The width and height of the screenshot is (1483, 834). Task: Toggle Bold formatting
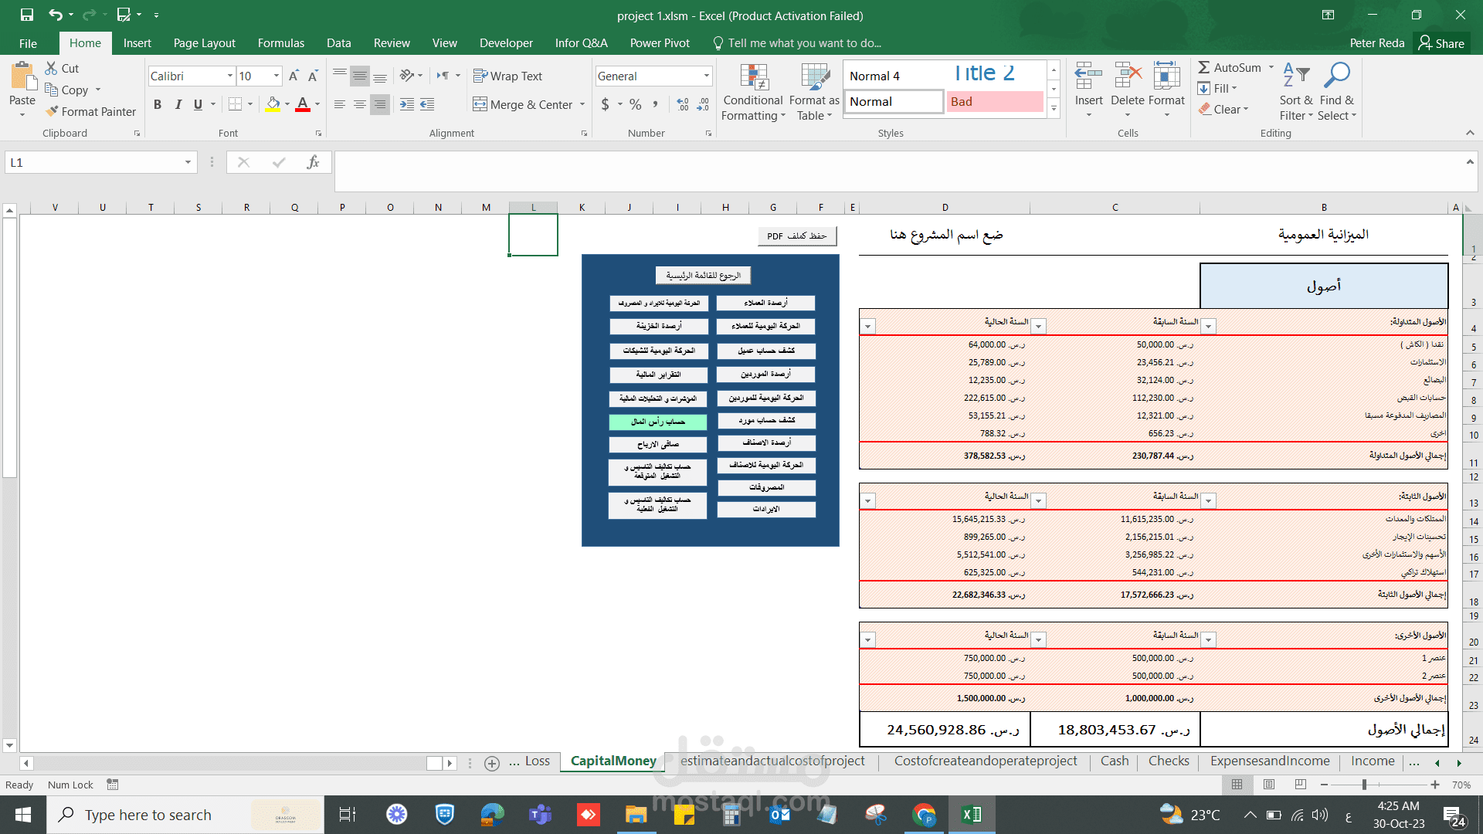(158, 104)
